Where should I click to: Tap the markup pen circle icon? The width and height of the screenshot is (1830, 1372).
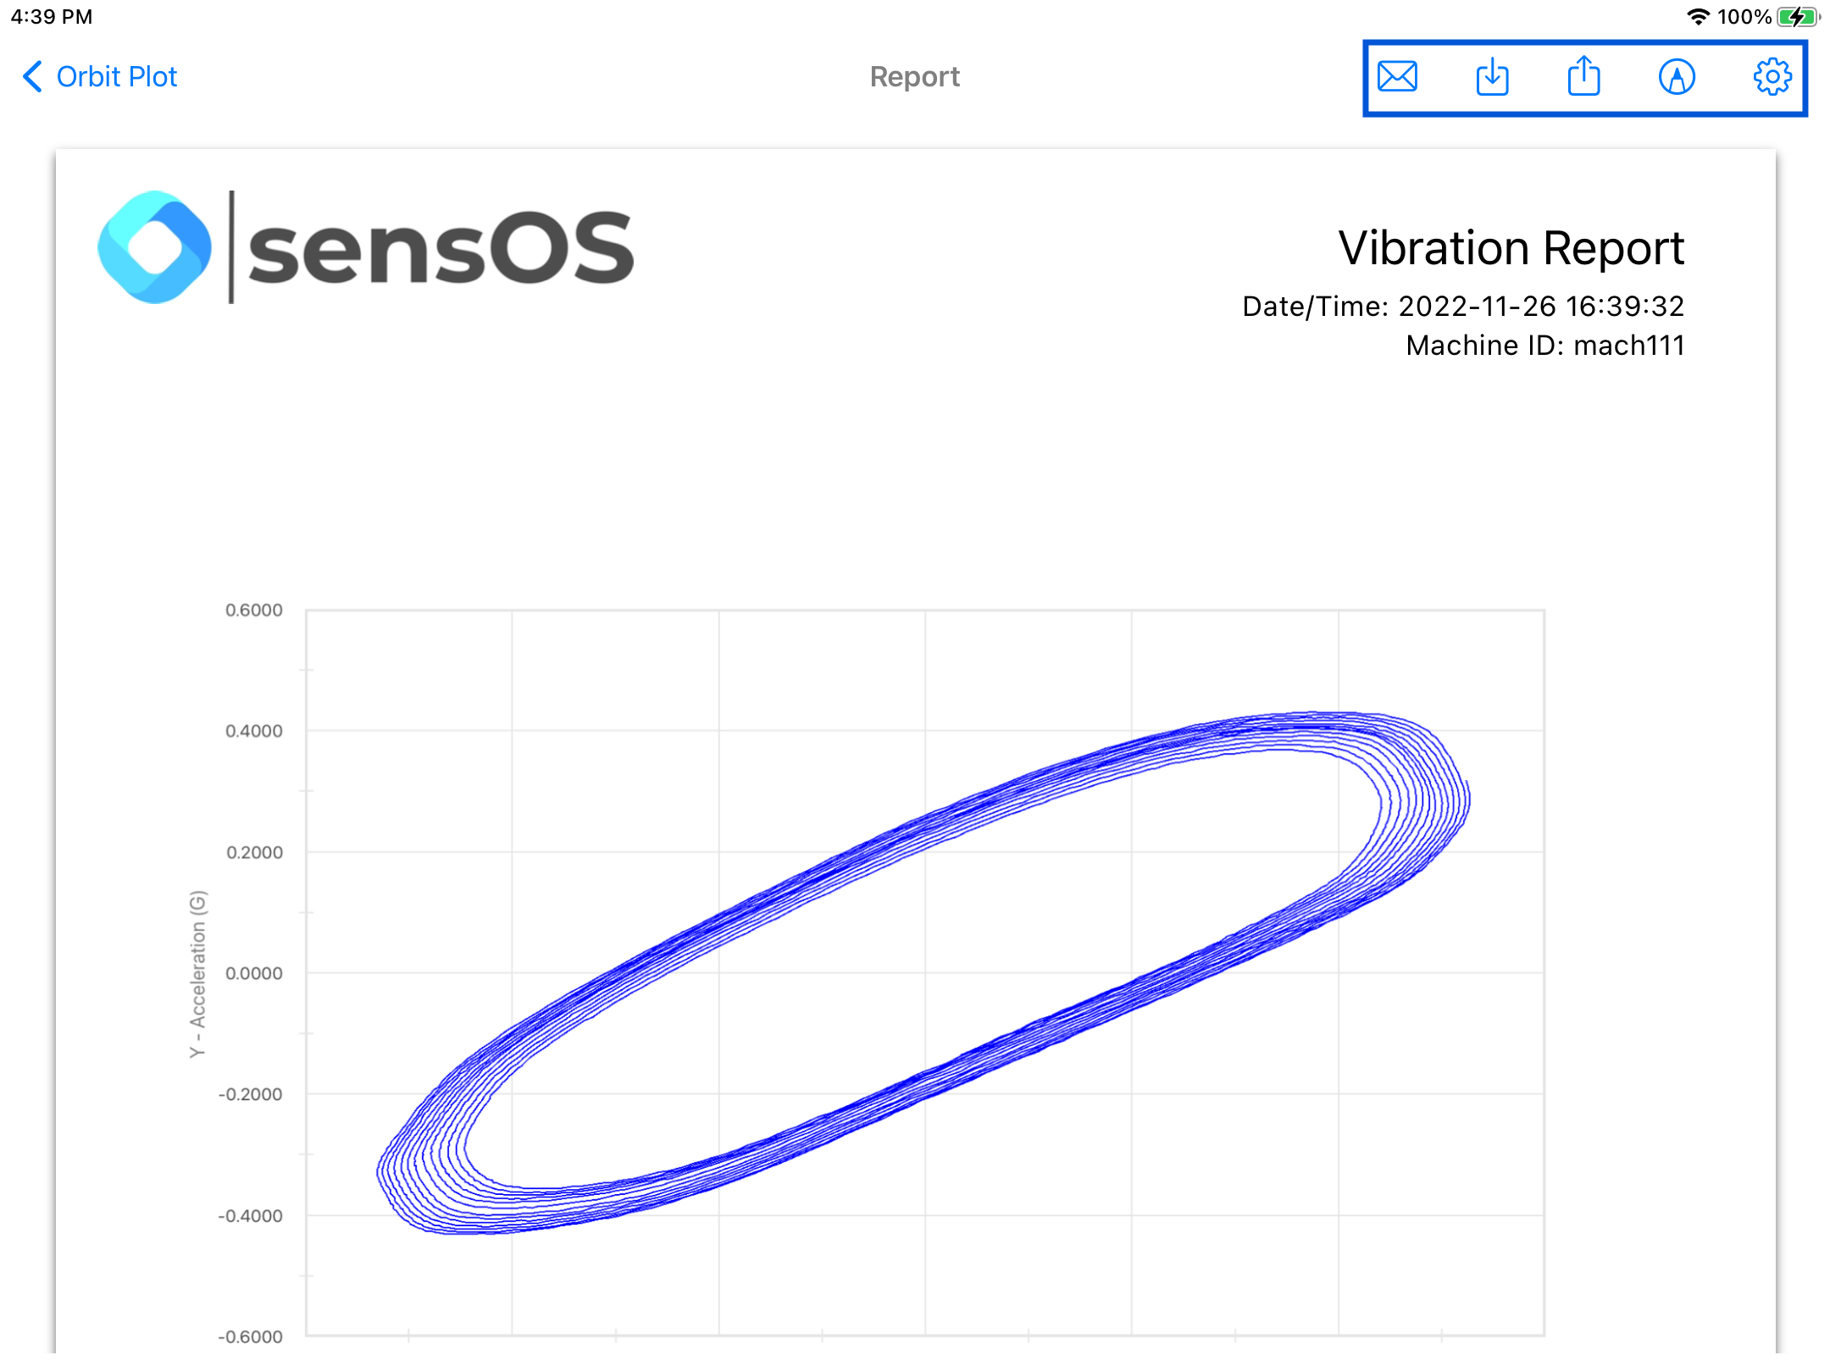(1677, 77)
